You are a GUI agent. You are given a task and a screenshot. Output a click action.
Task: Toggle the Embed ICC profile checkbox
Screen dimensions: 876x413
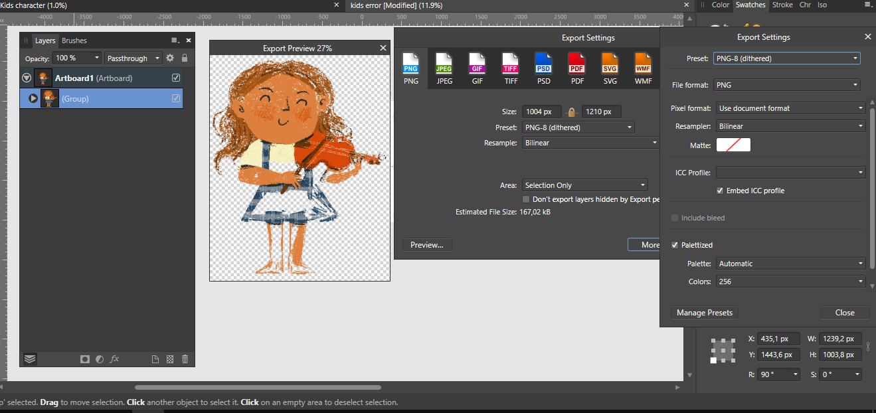[719, 191]
